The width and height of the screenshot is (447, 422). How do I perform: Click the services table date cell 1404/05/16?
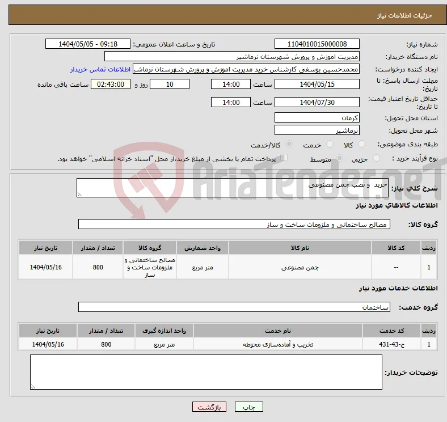(x=48, y=344)
